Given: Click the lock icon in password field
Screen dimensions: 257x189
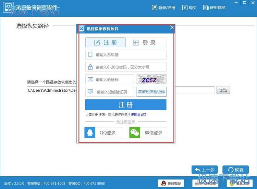Looking at the screenshot, I should pos(90,67).
